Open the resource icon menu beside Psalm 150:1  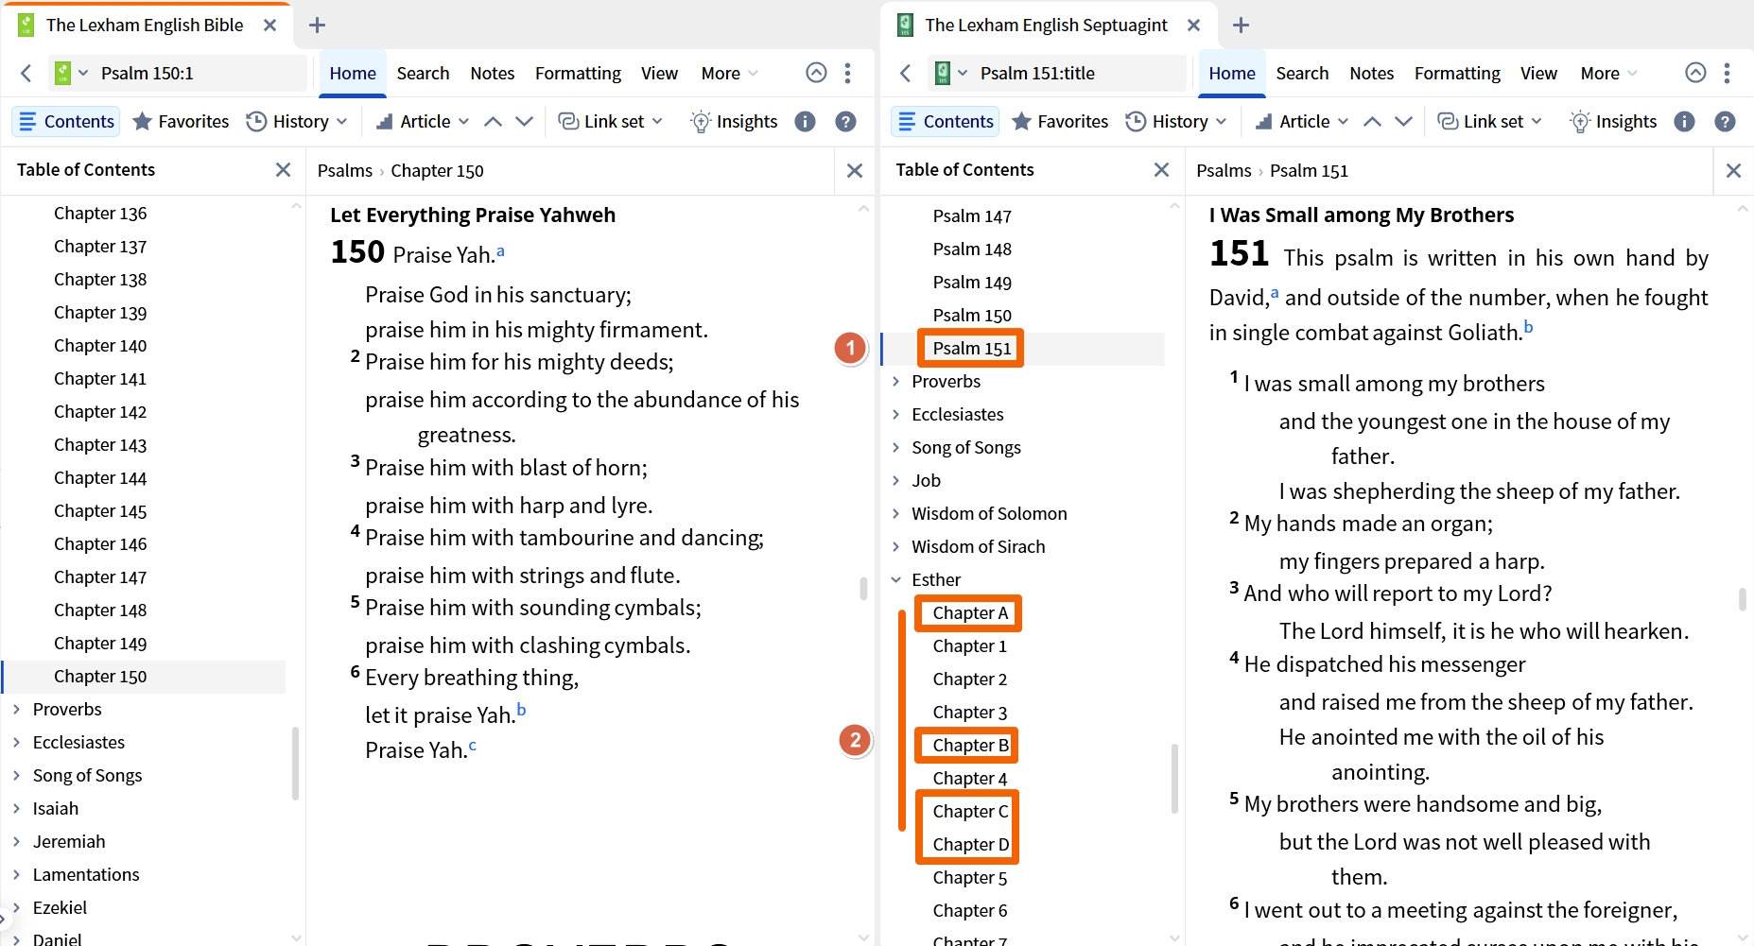(x=71, y=73)
